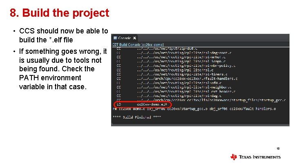The width and height of the screenshot is (294, 165).
Task: Click the Texas Instruments wordmark text
Action: pyautogui.click(x=260, y=157)
